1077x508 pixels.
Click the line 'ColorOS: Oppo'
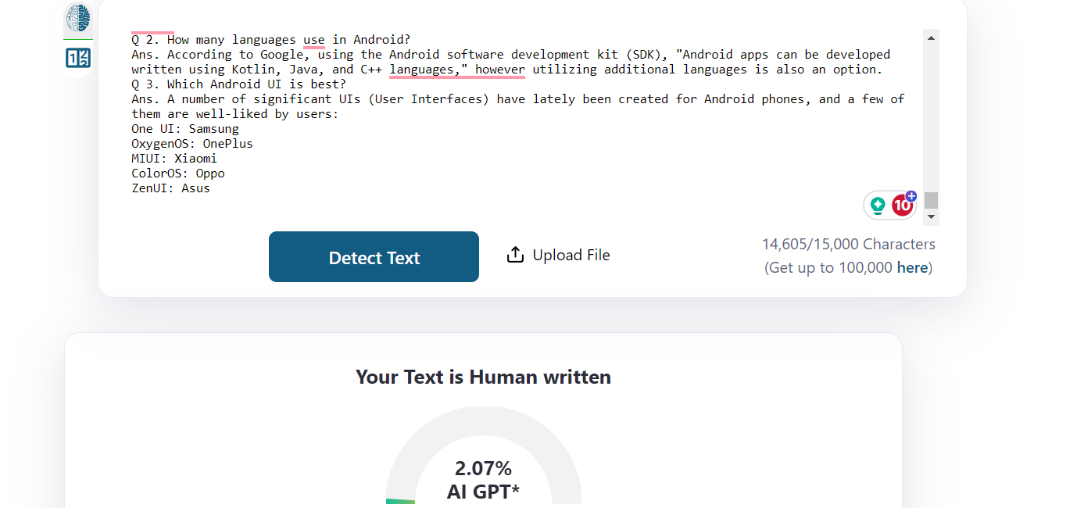(x=178, y=174)
